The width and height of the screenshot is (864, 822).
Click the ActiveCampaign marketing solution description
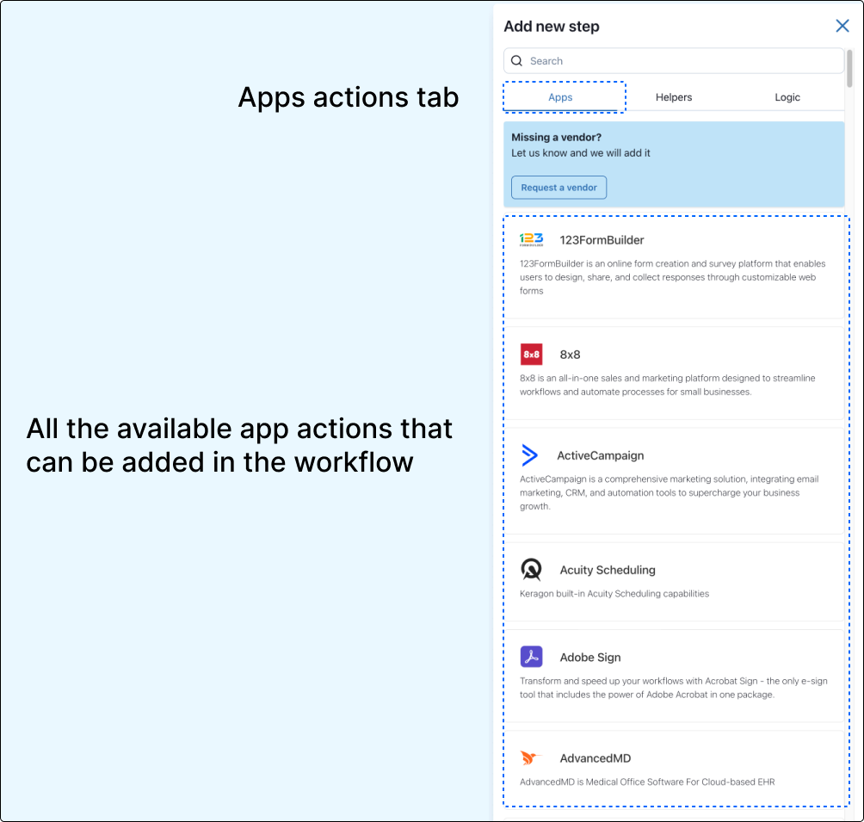tap(669, 493)
